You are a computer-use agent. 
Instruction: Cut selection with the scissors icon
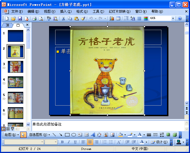pos(63,19)
